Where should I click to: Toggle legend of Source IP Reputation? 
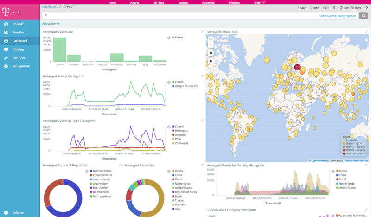click(x=87, y=172)
